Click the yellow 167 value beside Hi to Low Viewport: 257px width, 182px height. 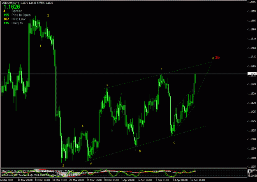tap(6, 19)
